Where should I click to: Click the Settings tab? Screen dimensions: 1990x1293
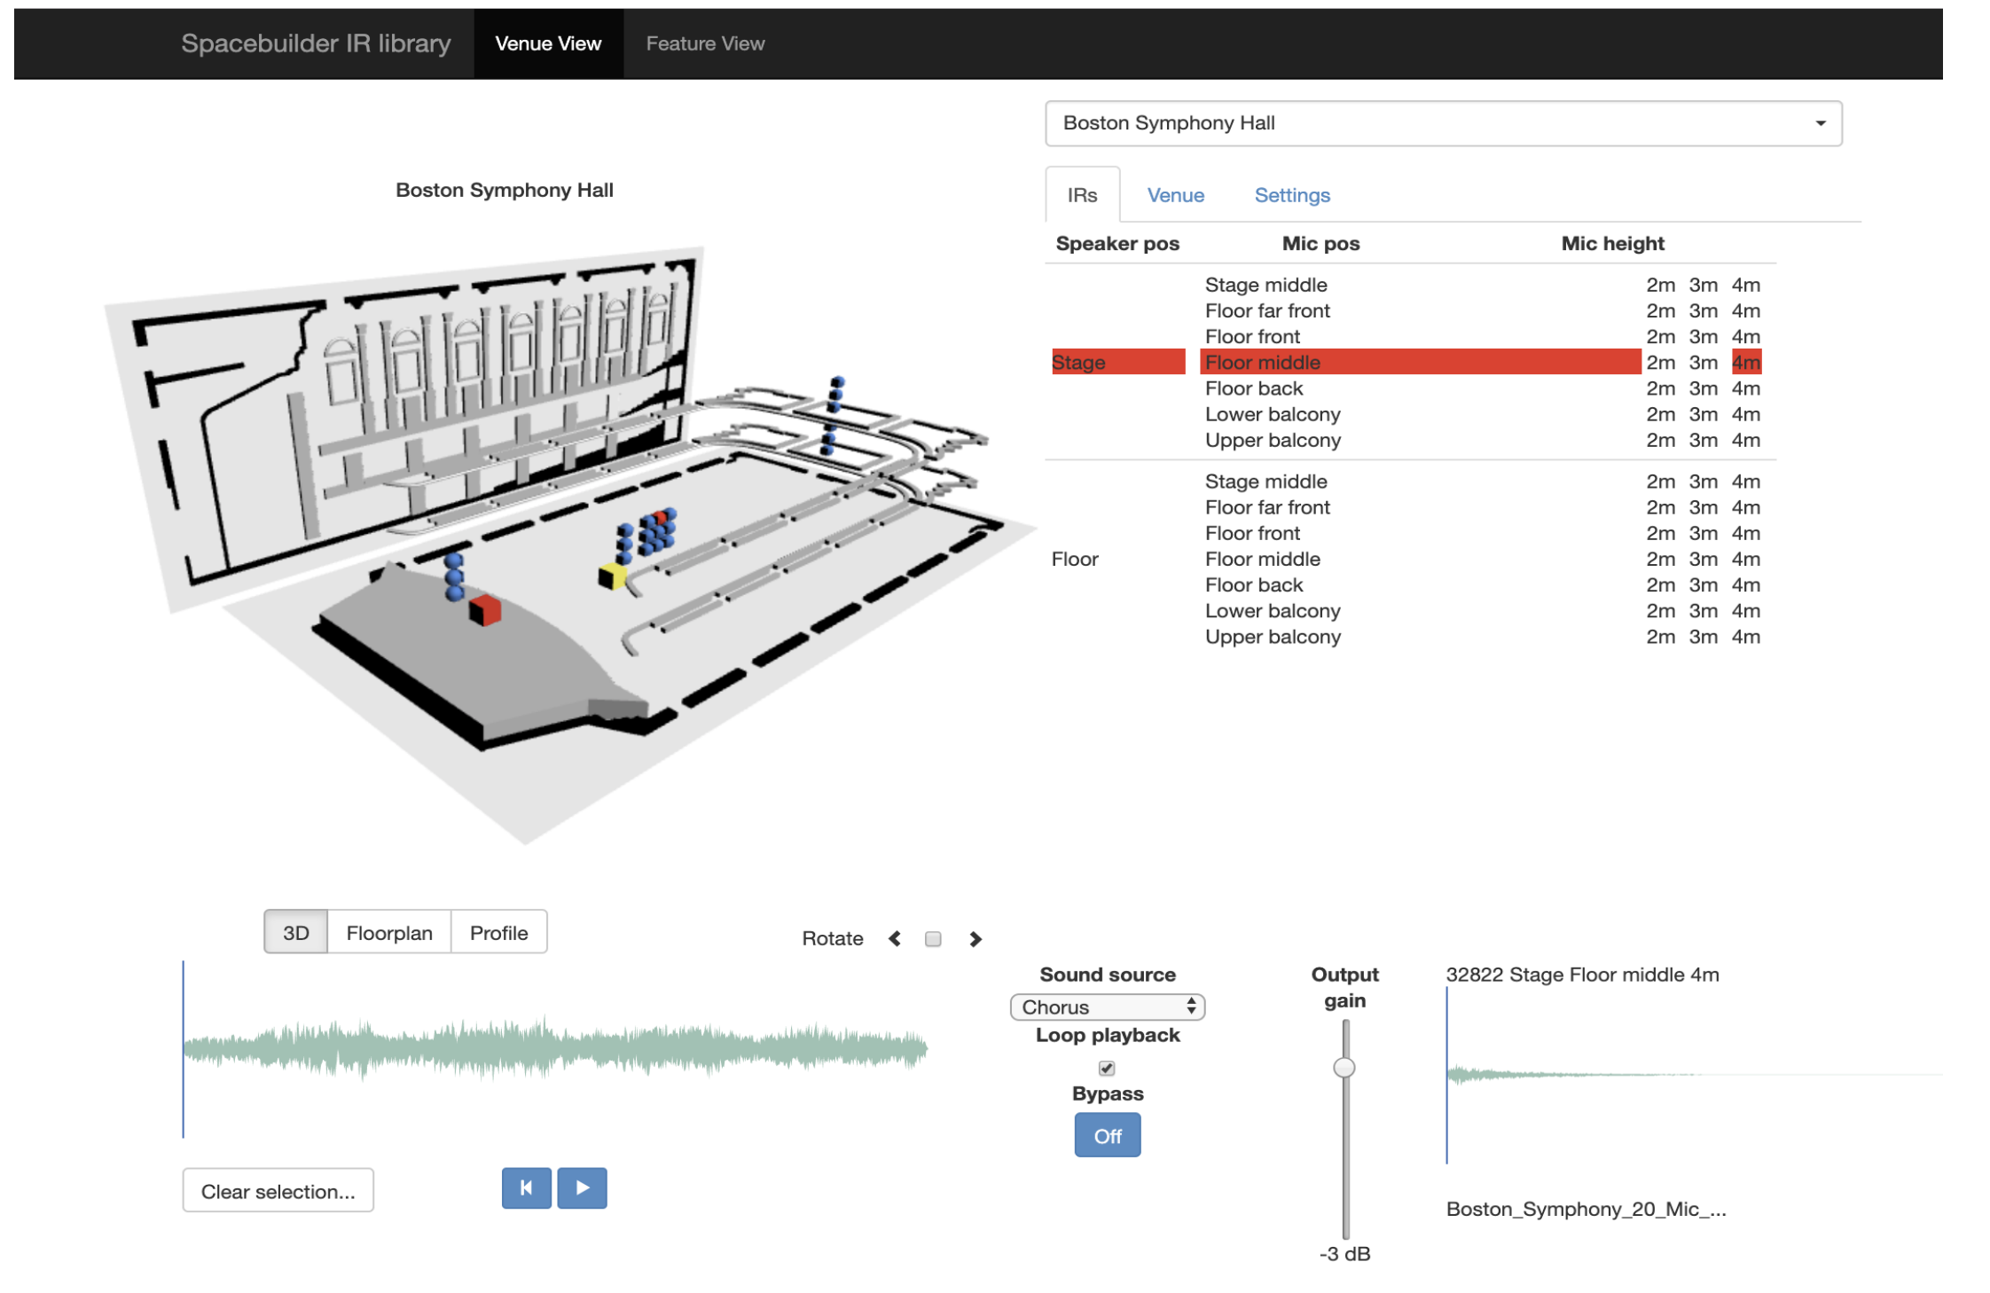click(x=1292, y=193)
